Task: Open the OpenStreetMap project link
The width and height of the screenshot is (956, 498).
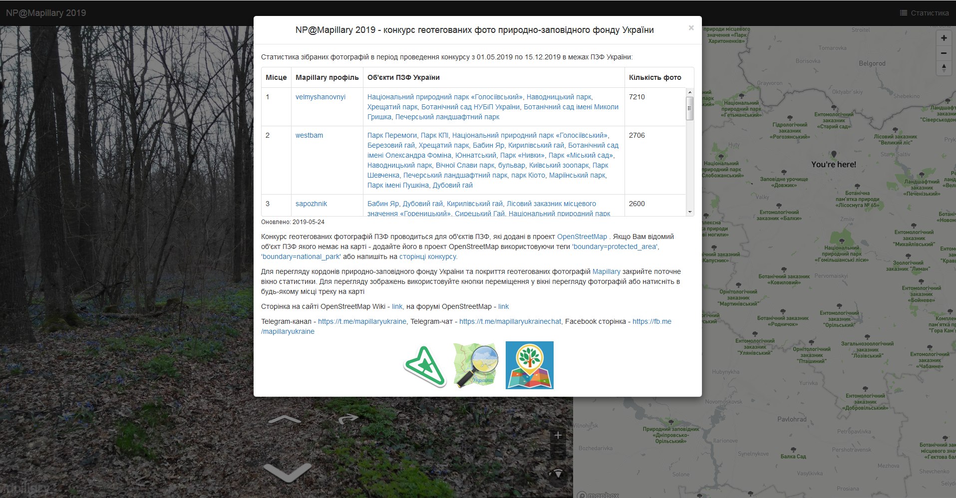Action: pos(582,237)
